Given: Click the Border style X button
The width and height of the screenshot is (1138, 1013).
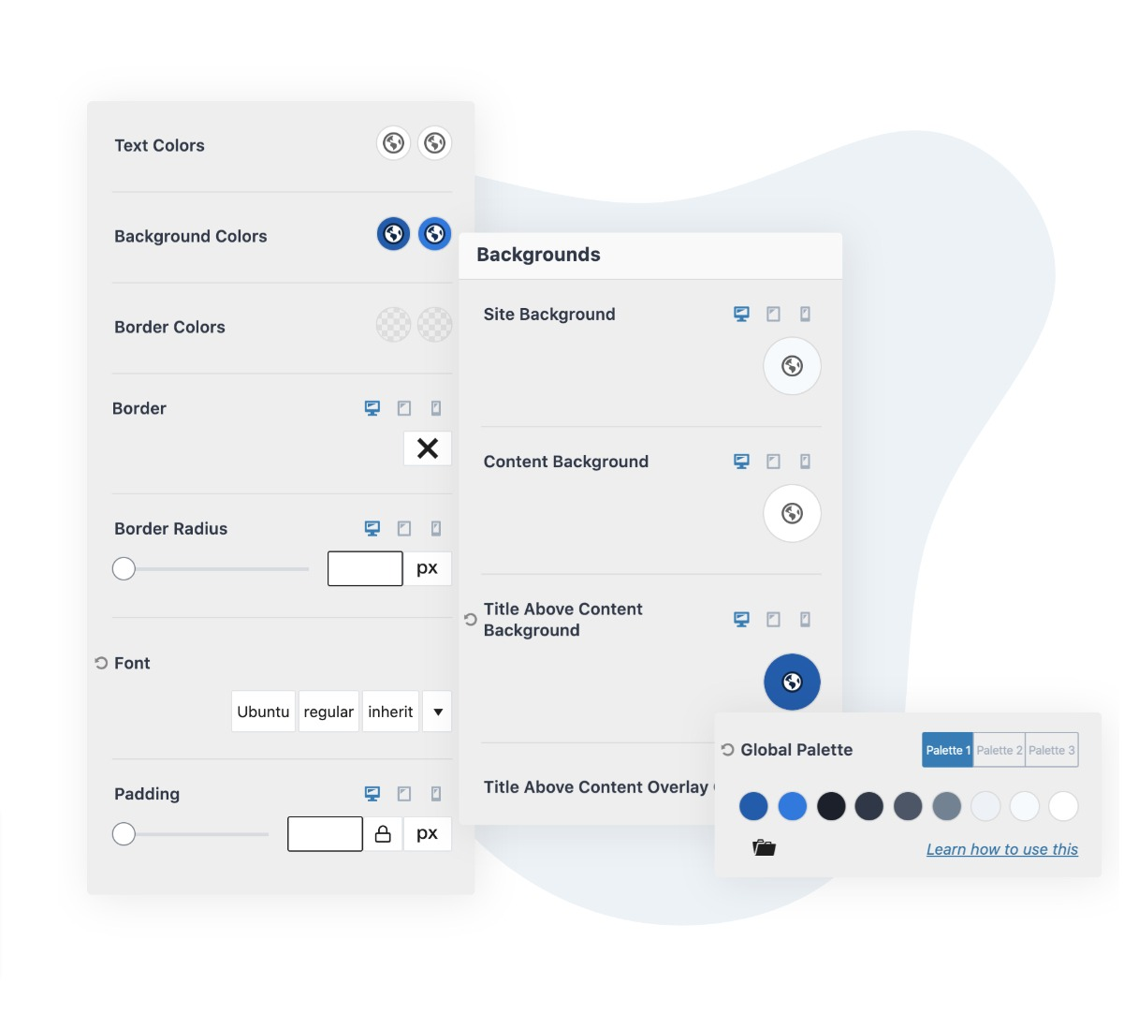Looking at the screenshot, I should (428, 448).
